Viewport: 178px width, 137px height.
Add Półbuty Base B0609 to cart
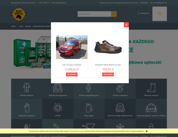[x=108, y=75]
